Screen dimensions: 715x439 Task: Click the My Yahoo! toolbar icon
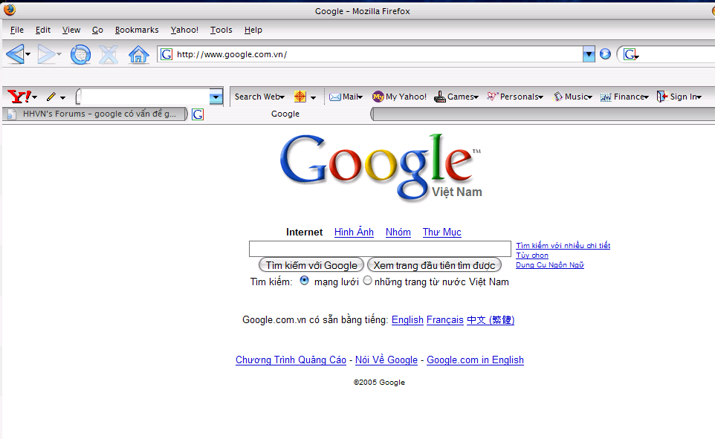point(379,97)
